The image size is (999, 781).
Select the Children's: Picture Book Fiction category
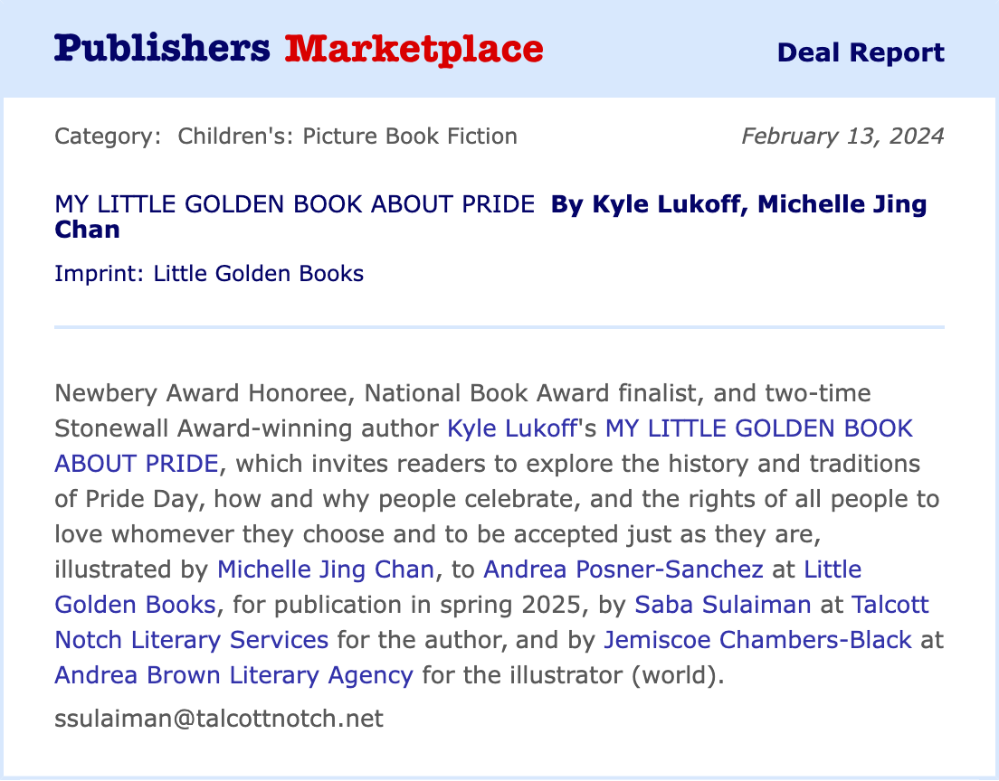tap(347, 136)
